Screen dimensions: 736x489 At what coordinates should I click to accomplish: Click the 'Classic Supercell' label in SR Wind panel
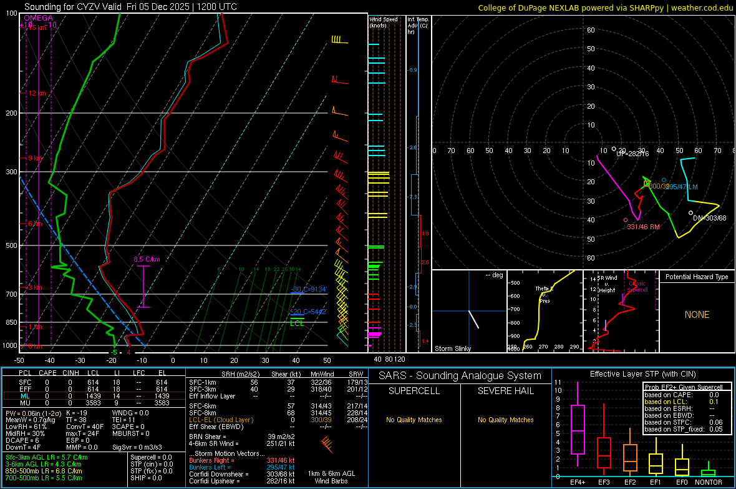[x=637, y=287]
